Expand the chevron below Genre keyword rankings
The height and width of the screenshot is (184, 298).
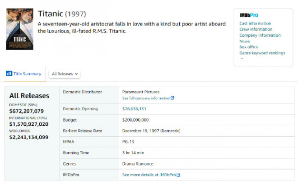click(x=241, y=59)
